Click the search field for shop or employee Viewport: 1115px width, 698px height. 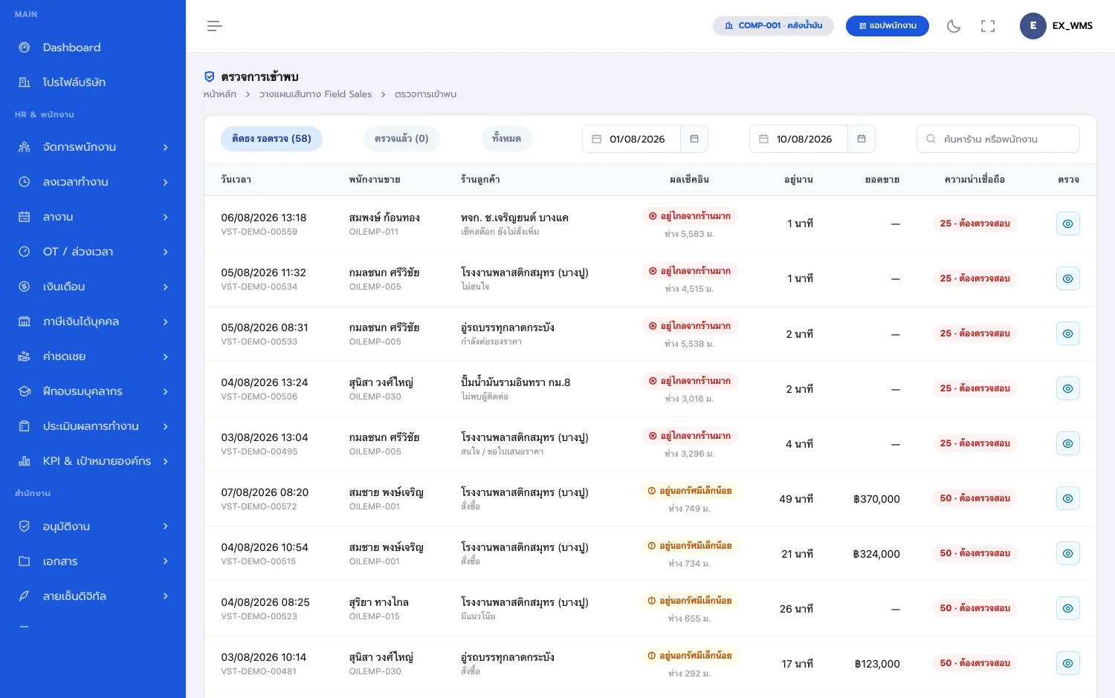point(998,139)
